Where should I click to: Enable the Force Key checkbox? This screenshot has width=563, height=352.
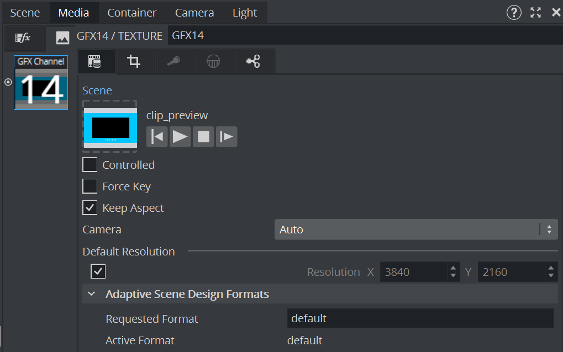pyautogui.click(x=90, y=186)
